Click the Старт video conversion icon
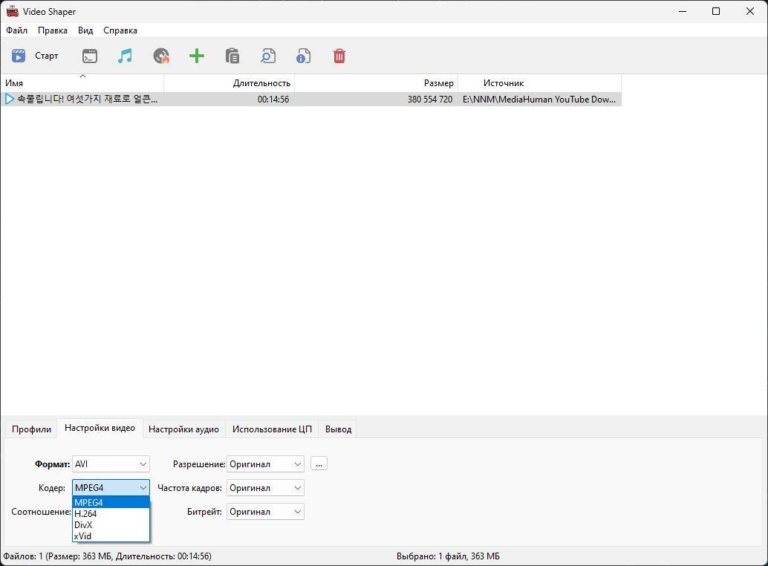The image size is (768, 566). tap(19, 56)
